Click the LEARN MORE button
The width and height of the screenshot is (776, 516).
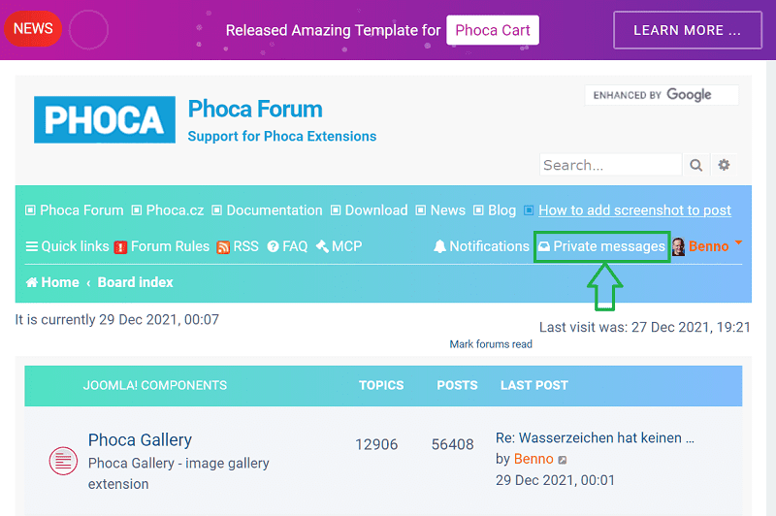pos(687,30)
